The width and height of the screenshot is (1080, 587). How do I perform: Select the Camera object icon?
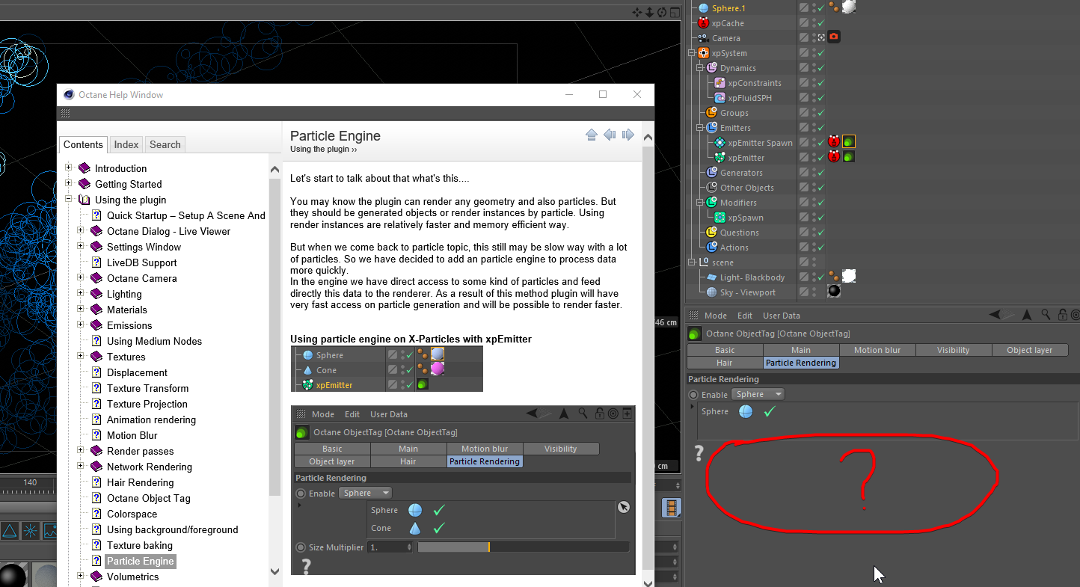[702, 38]
